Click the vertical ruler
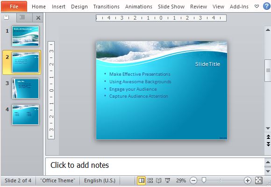Viewport: 271px width, 187px height. 51,90
